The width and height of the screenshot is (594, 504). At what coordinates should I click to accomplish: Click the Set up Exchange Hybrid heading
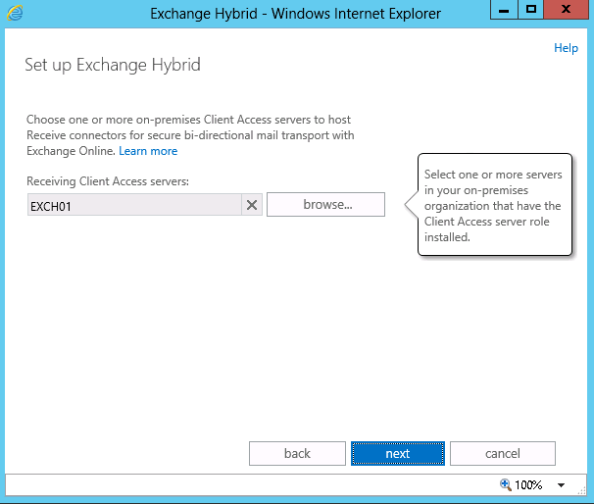113,65
